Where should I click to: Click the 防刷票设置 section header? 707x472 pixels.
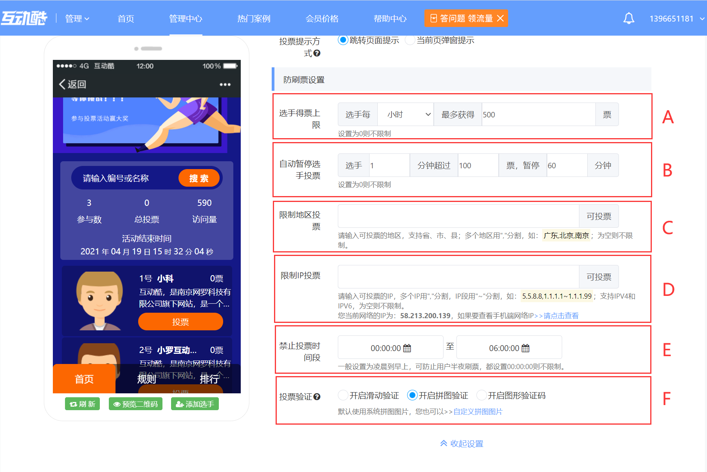462,79
